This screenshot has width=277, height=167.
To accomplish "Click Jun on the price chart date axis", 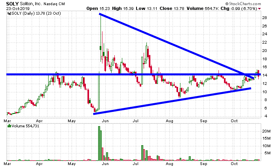I will click(x=105, y=121).
